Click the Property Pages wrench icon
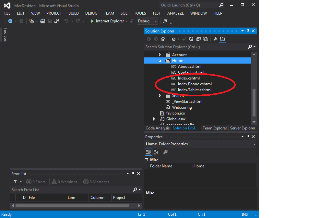 165,152
